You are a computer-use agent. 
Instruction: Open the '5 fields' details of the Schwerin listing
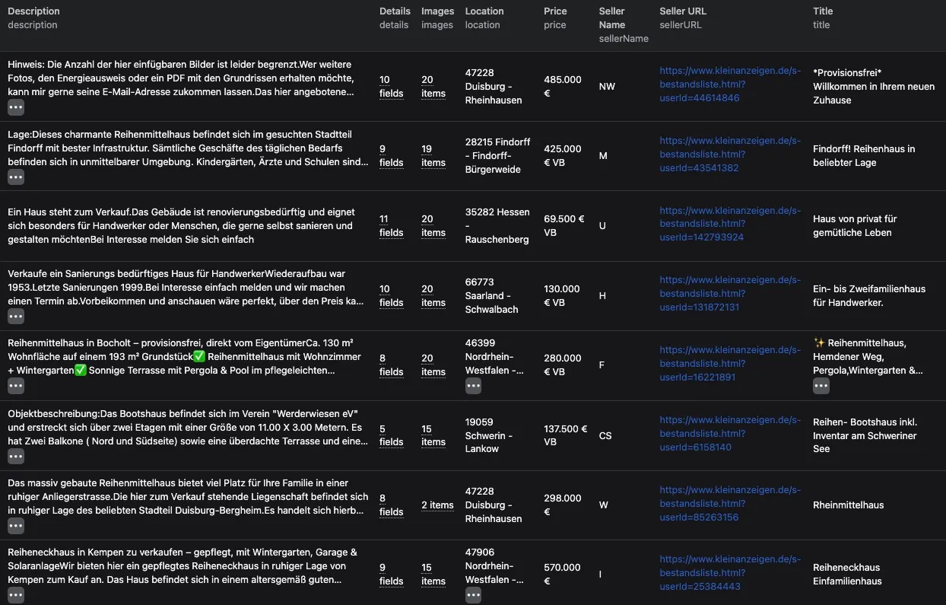pos(391,435)
